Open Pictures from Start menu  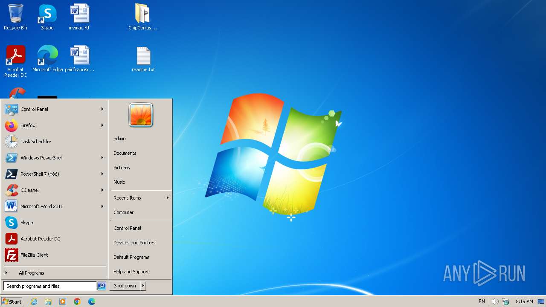[141, 168]
